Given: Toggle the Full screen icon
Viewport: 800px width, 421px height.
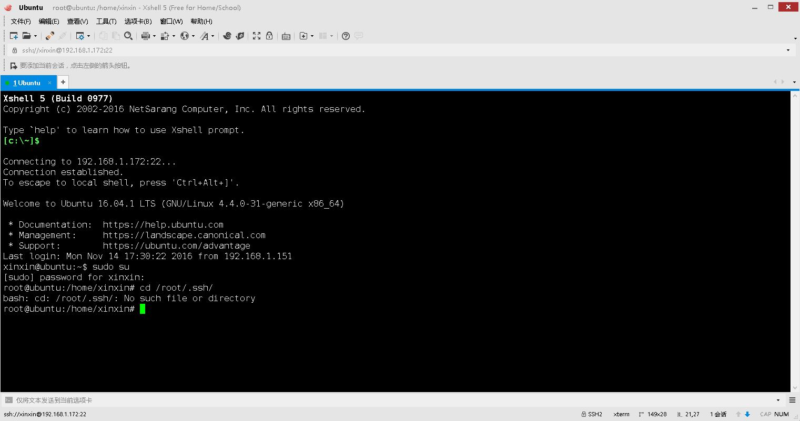Looking at the screenshot, I should [257, 36].
